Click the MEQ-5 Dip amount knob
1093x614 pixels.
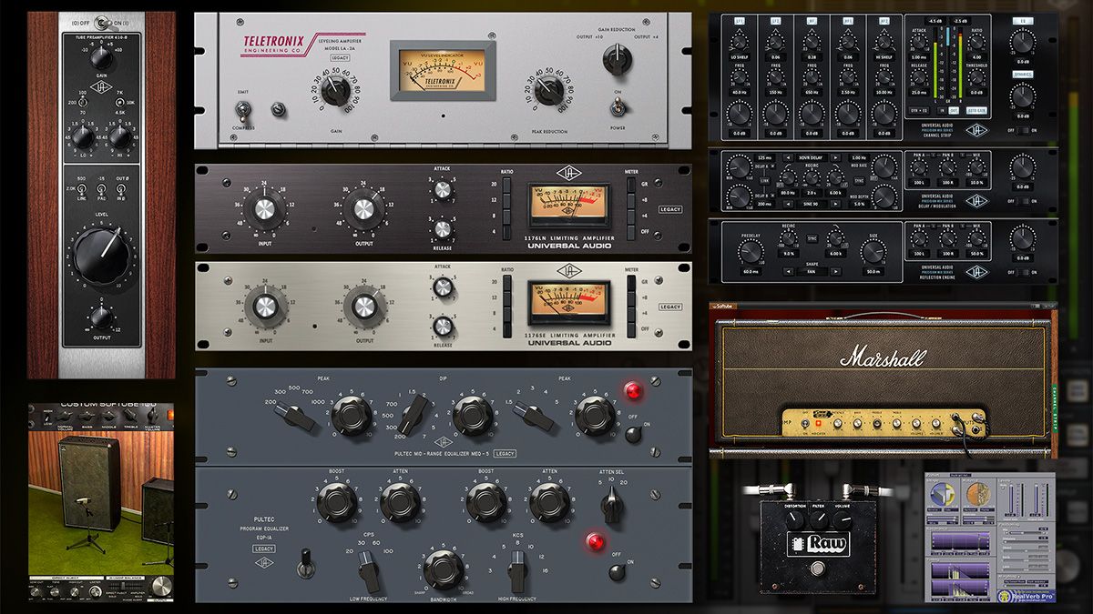click(471, 416)
